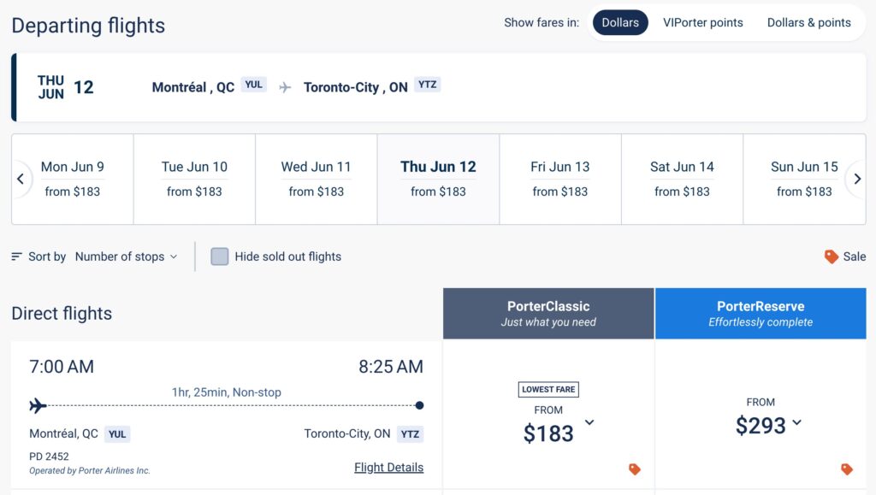
Task: Click the sort lines icon beside Sort by
Action: [x=16, y=256]
